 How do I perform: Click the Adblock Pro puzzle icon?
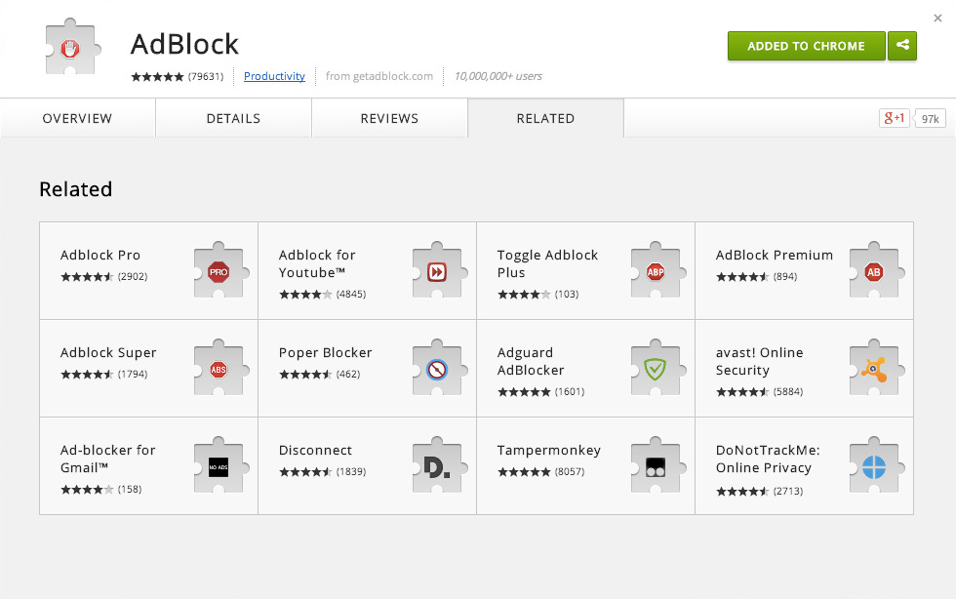point(221,270)
